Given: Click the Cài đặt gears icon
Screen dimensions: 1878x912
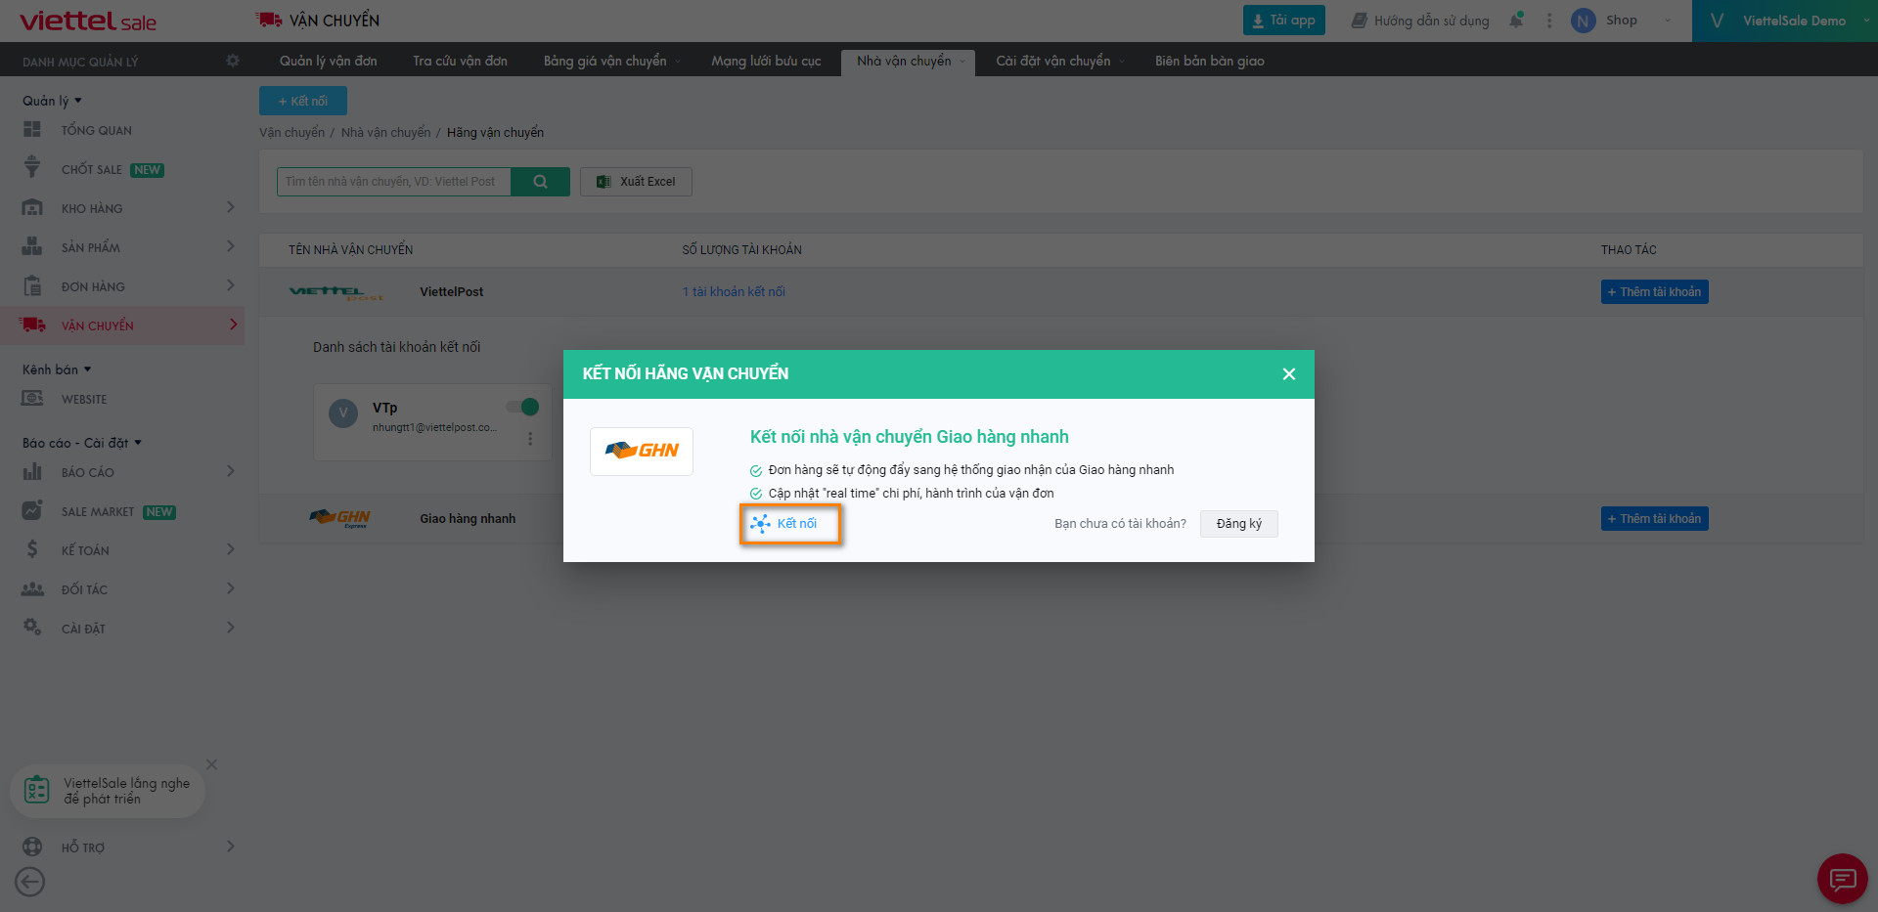Looking at the screenshot, I should pos(32,627).
